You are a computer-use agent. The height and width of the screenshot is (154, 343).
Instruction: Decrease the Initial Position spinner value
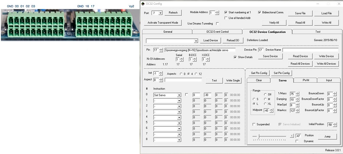pos(335,125)
